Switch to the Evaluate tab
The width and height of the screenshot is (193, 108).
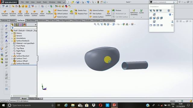click(x=88, y=20)
